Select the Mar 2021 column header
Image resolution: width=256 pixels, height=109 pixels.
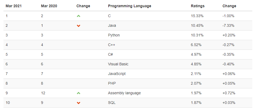14,6
